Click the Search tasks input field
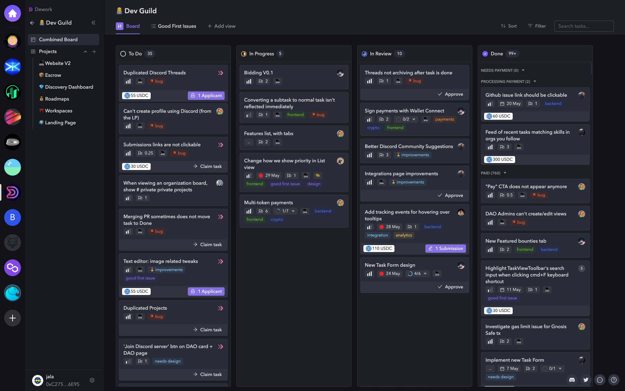The width and height of the screenshot is (625, 391). (x=584, y=26)
